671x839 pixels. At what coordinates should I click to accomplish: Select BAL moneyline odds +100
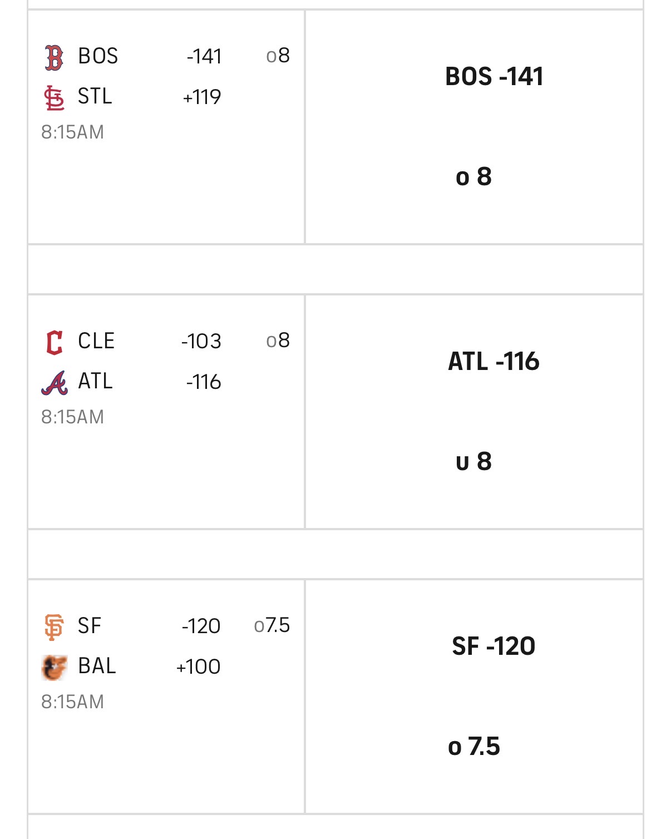[199, 667]
